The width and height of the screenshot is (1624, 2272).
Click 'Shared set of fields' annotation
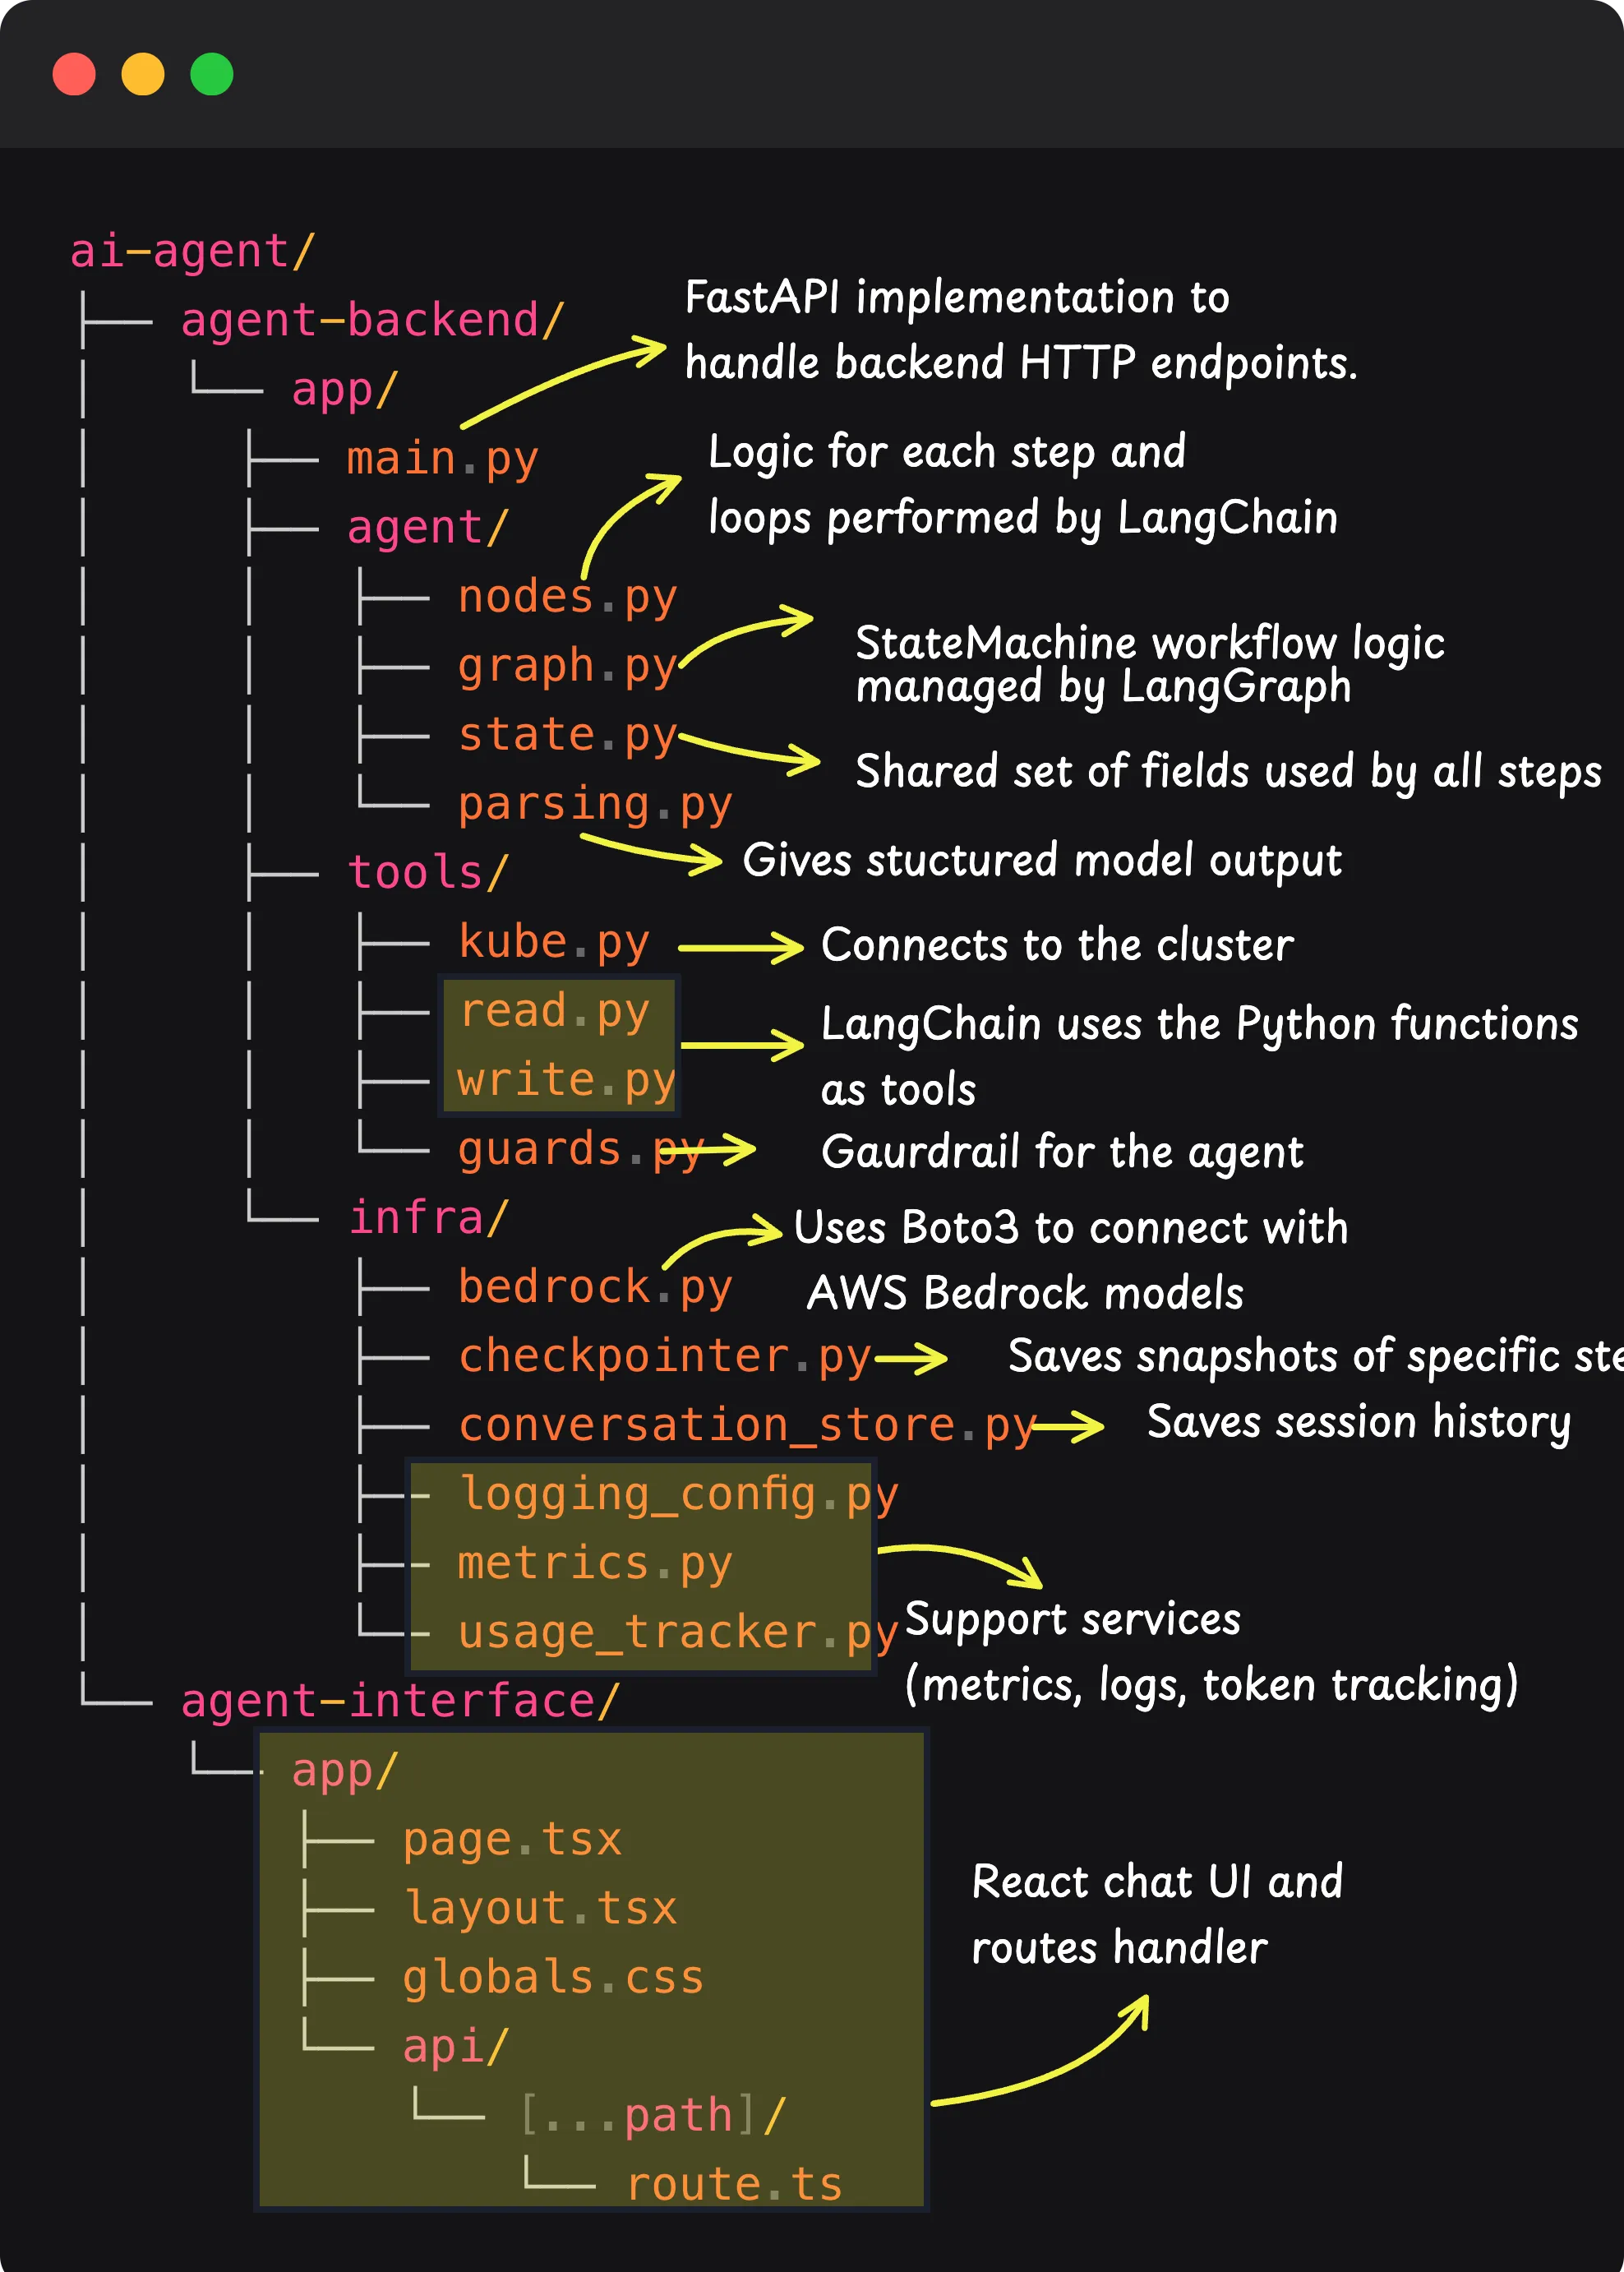pyautogui.click(x=1229, y=772)
